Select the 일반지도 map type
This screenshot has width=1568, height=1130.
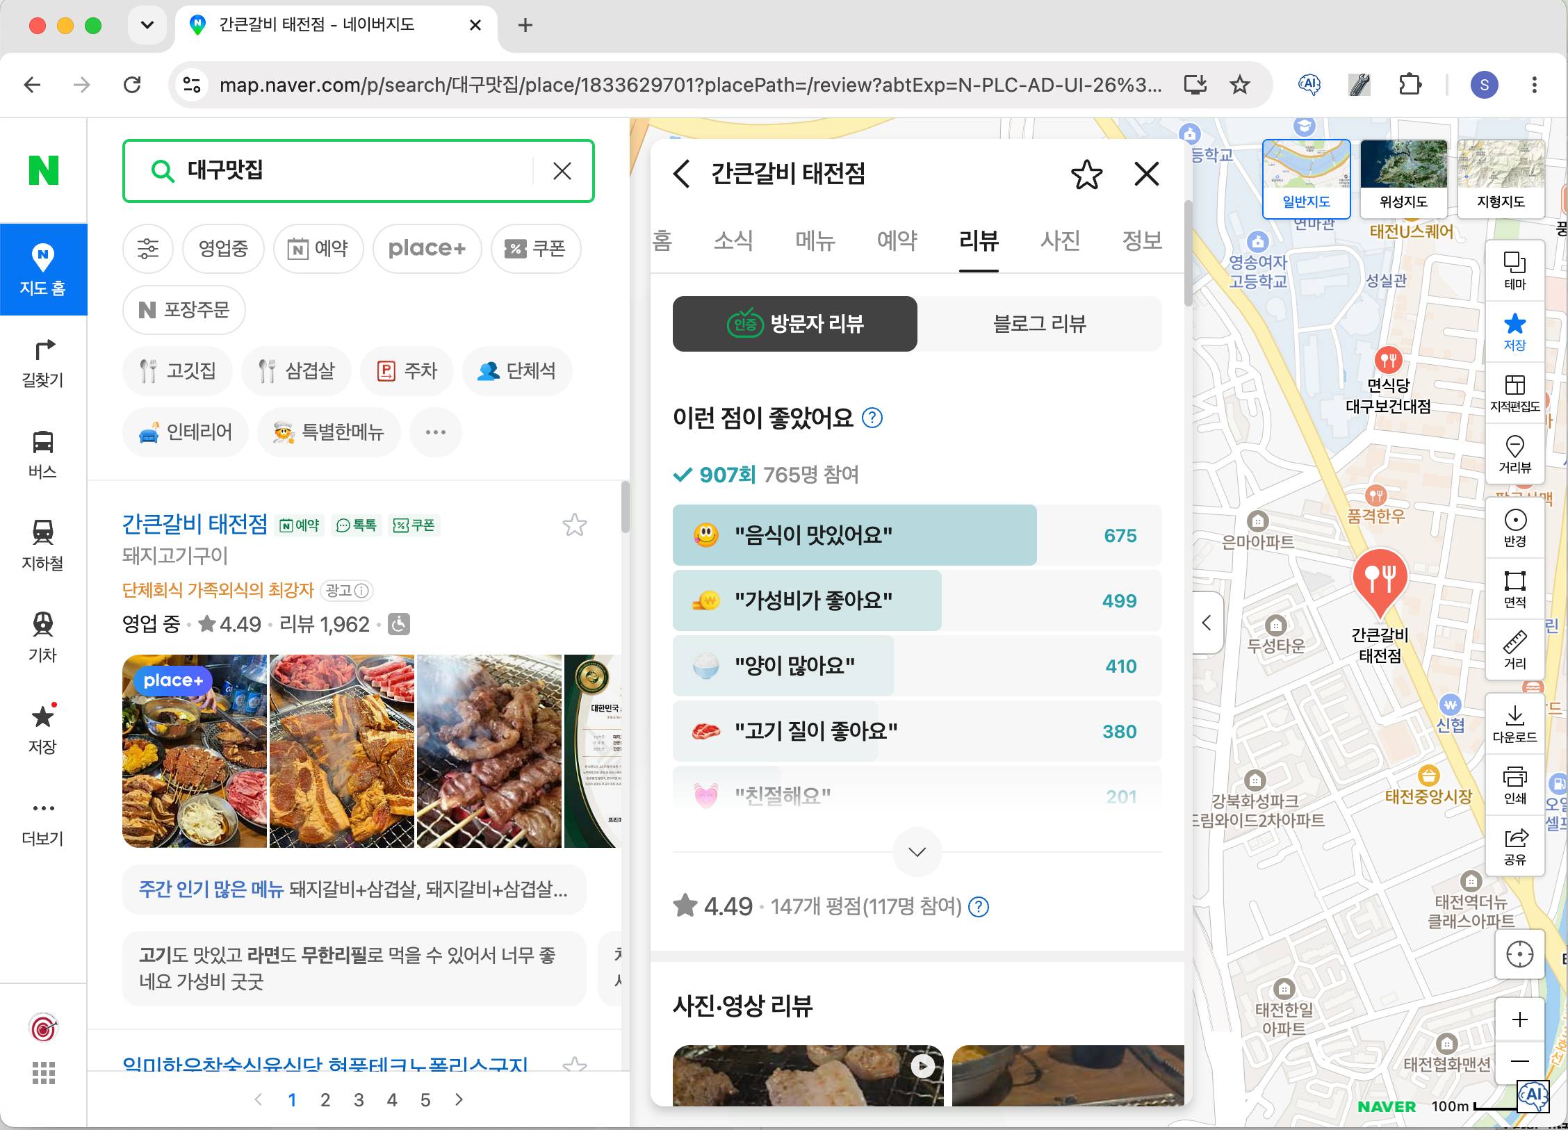(x=1306, y=179)
